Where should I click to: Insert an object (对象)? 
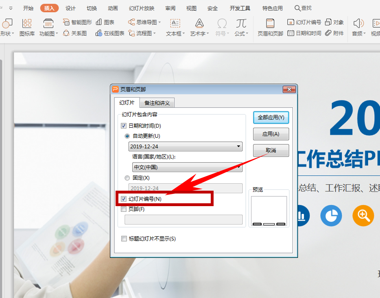(x=334, y=22)
